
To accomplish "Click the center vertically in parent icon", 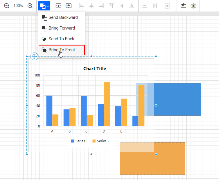I will (69, 6).
